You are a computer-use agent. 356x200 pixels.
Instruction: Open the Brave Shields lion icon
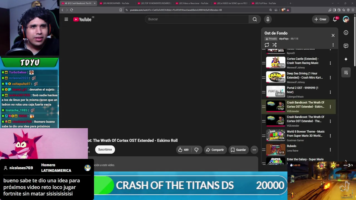283,10
